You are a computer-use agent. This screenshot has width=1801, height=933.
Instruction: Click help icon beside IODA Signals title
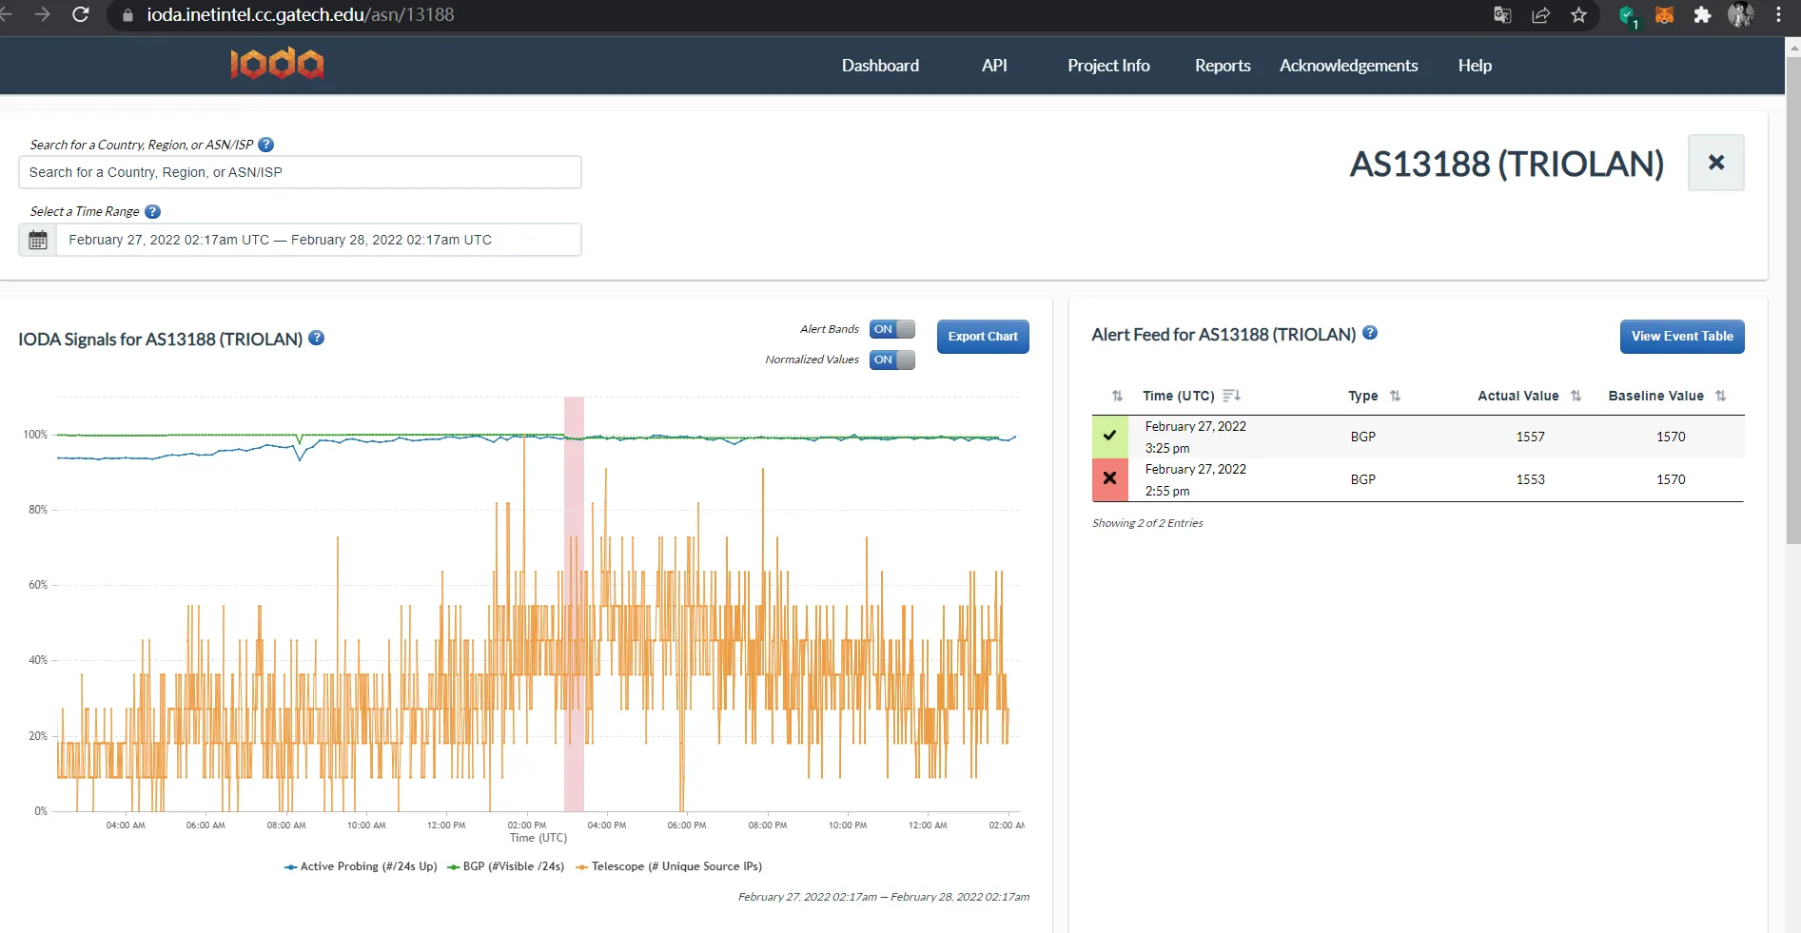pyautogui.click(x=317, y=338)
